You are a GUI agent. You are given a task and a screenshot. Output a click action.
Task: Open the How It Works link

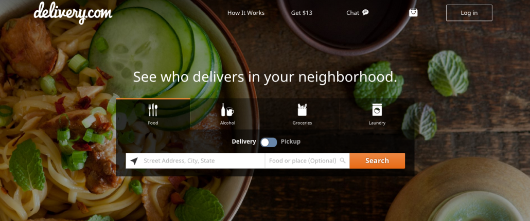(246, 13)
